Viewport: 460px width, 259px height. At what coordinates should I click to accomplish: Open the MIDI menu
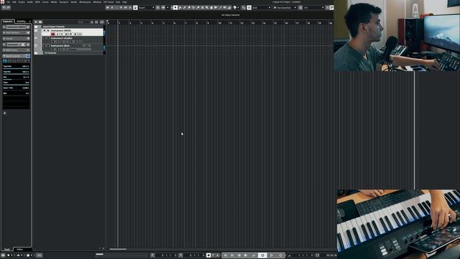(37, 1)
